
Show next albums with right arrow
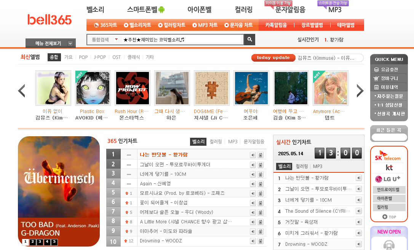tap(360, 91)
